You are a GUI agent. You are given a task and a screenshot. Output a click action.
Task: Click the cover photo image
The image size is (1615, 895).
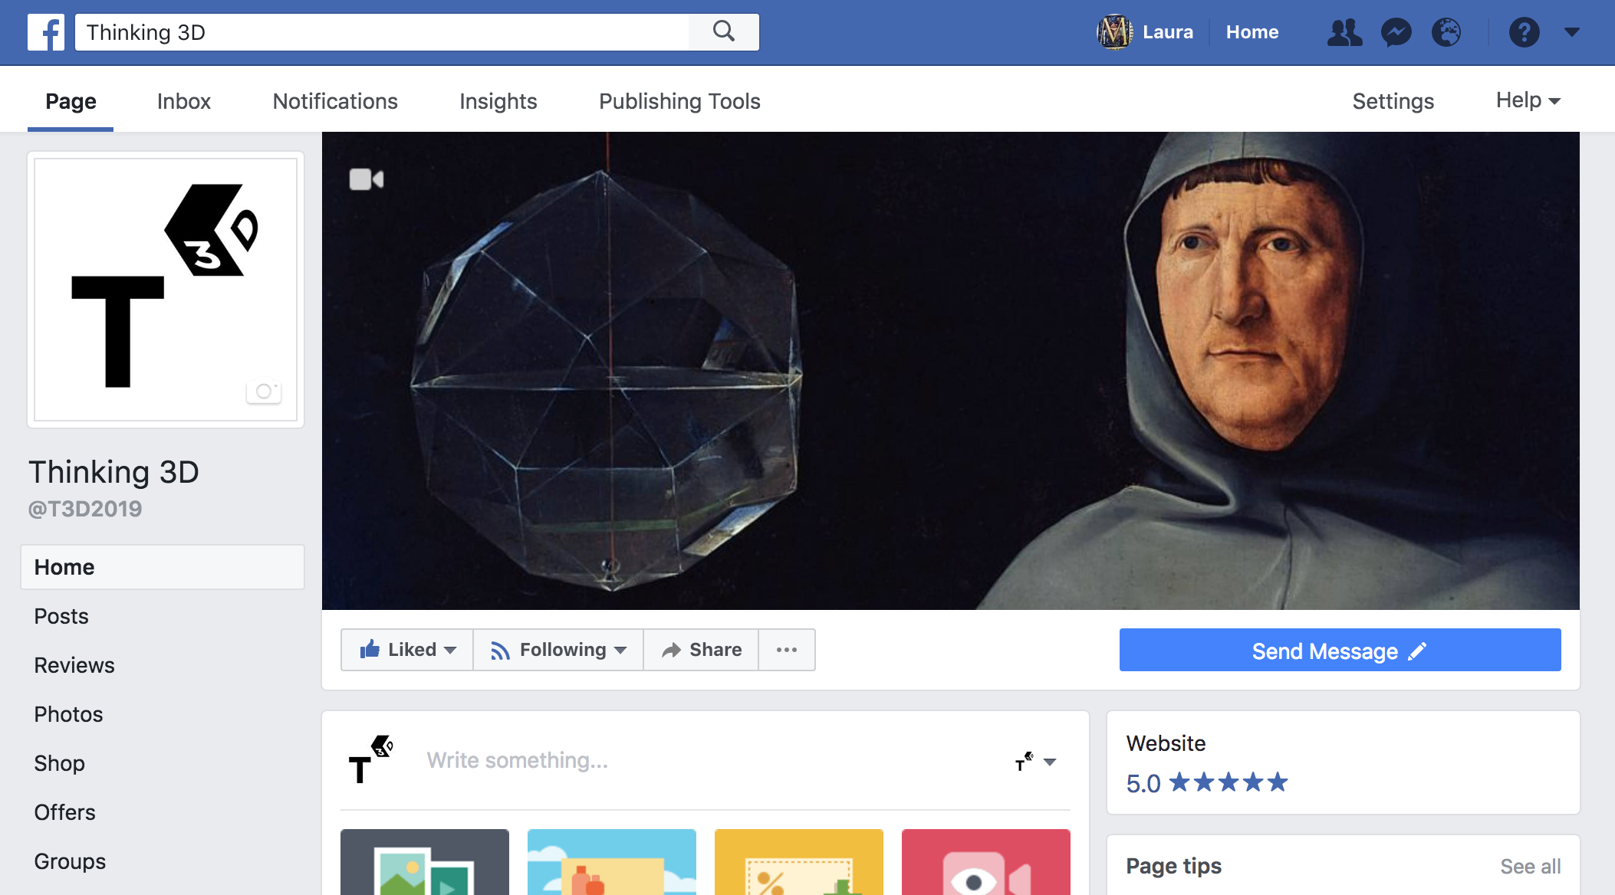951,371
